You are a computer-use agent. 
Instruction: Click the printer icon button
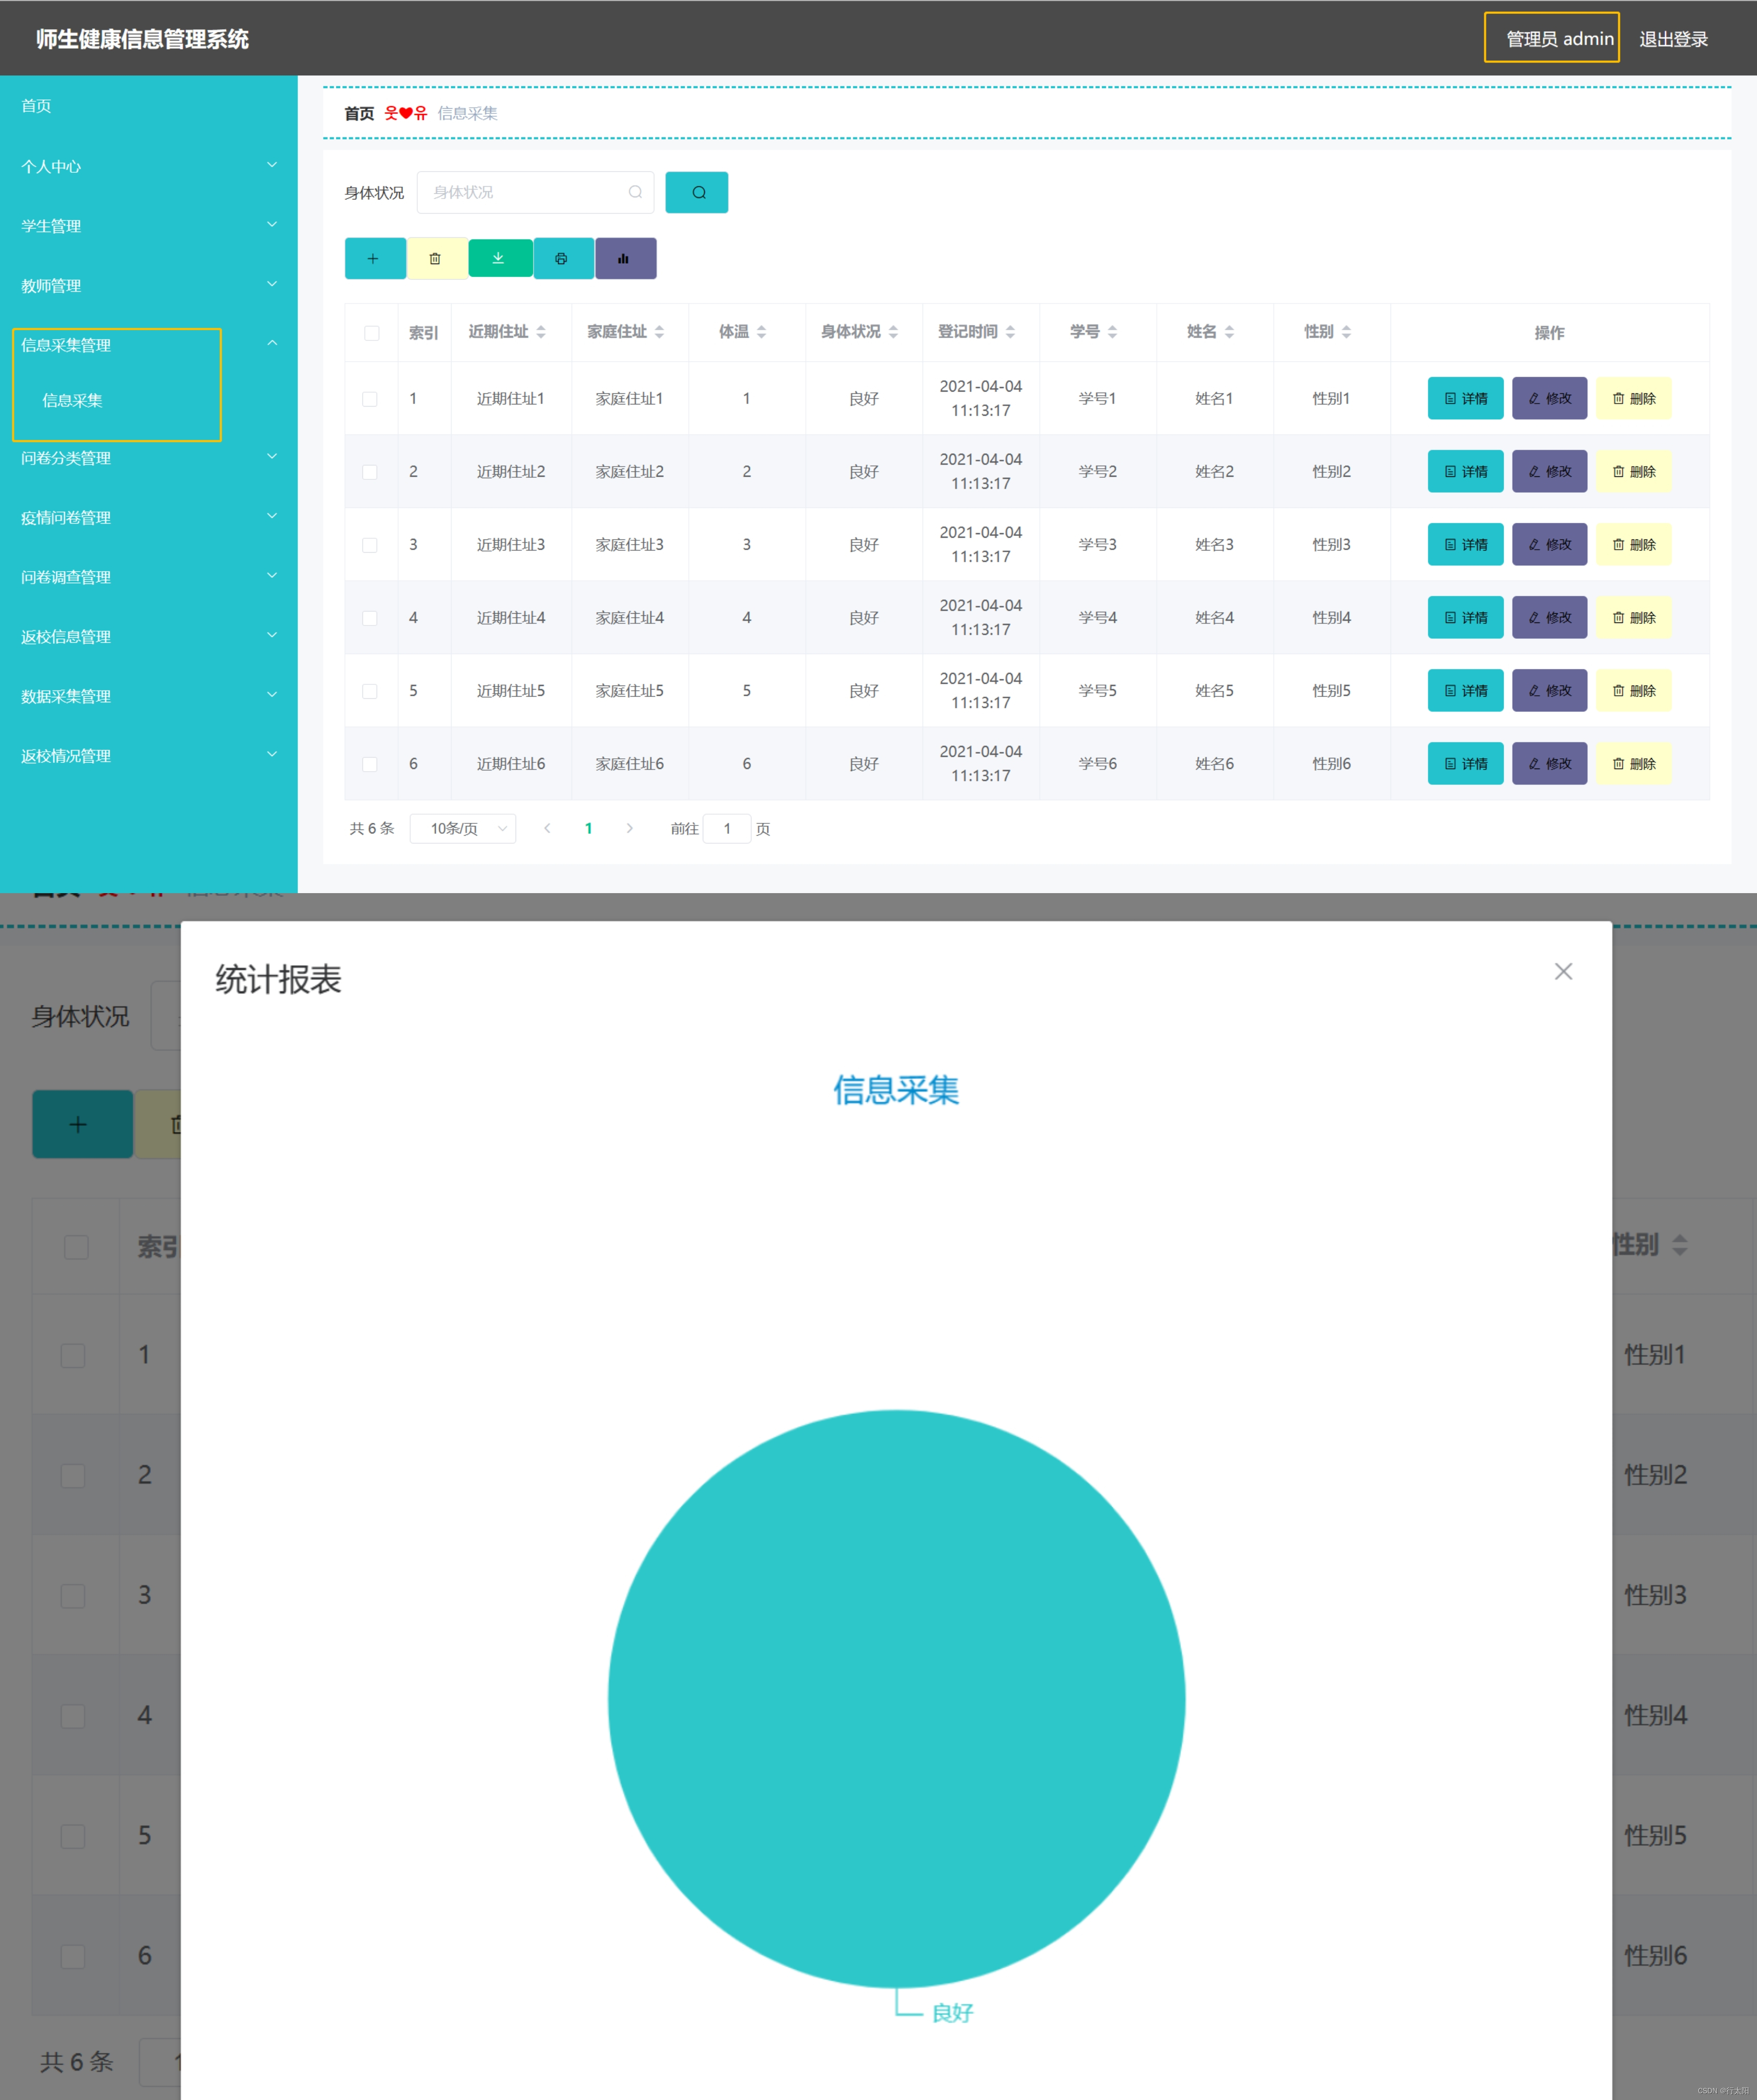pyautogui.click(x=562, y=259)
